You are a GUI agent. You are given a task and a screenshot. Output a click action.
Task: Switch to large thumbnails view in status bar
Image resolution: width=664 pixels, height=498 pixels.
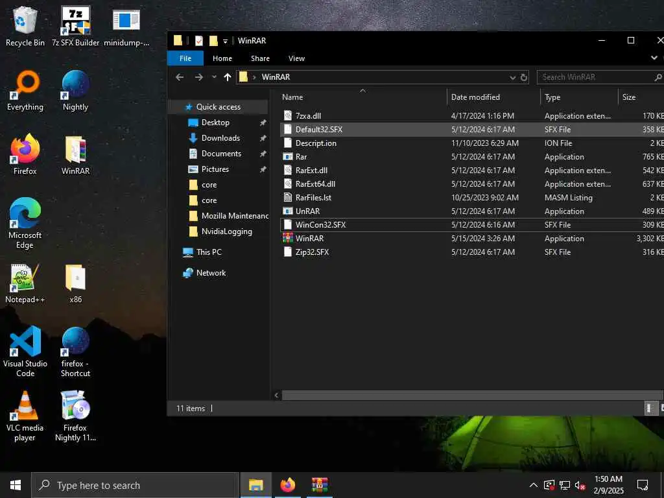tap(661, 409)
